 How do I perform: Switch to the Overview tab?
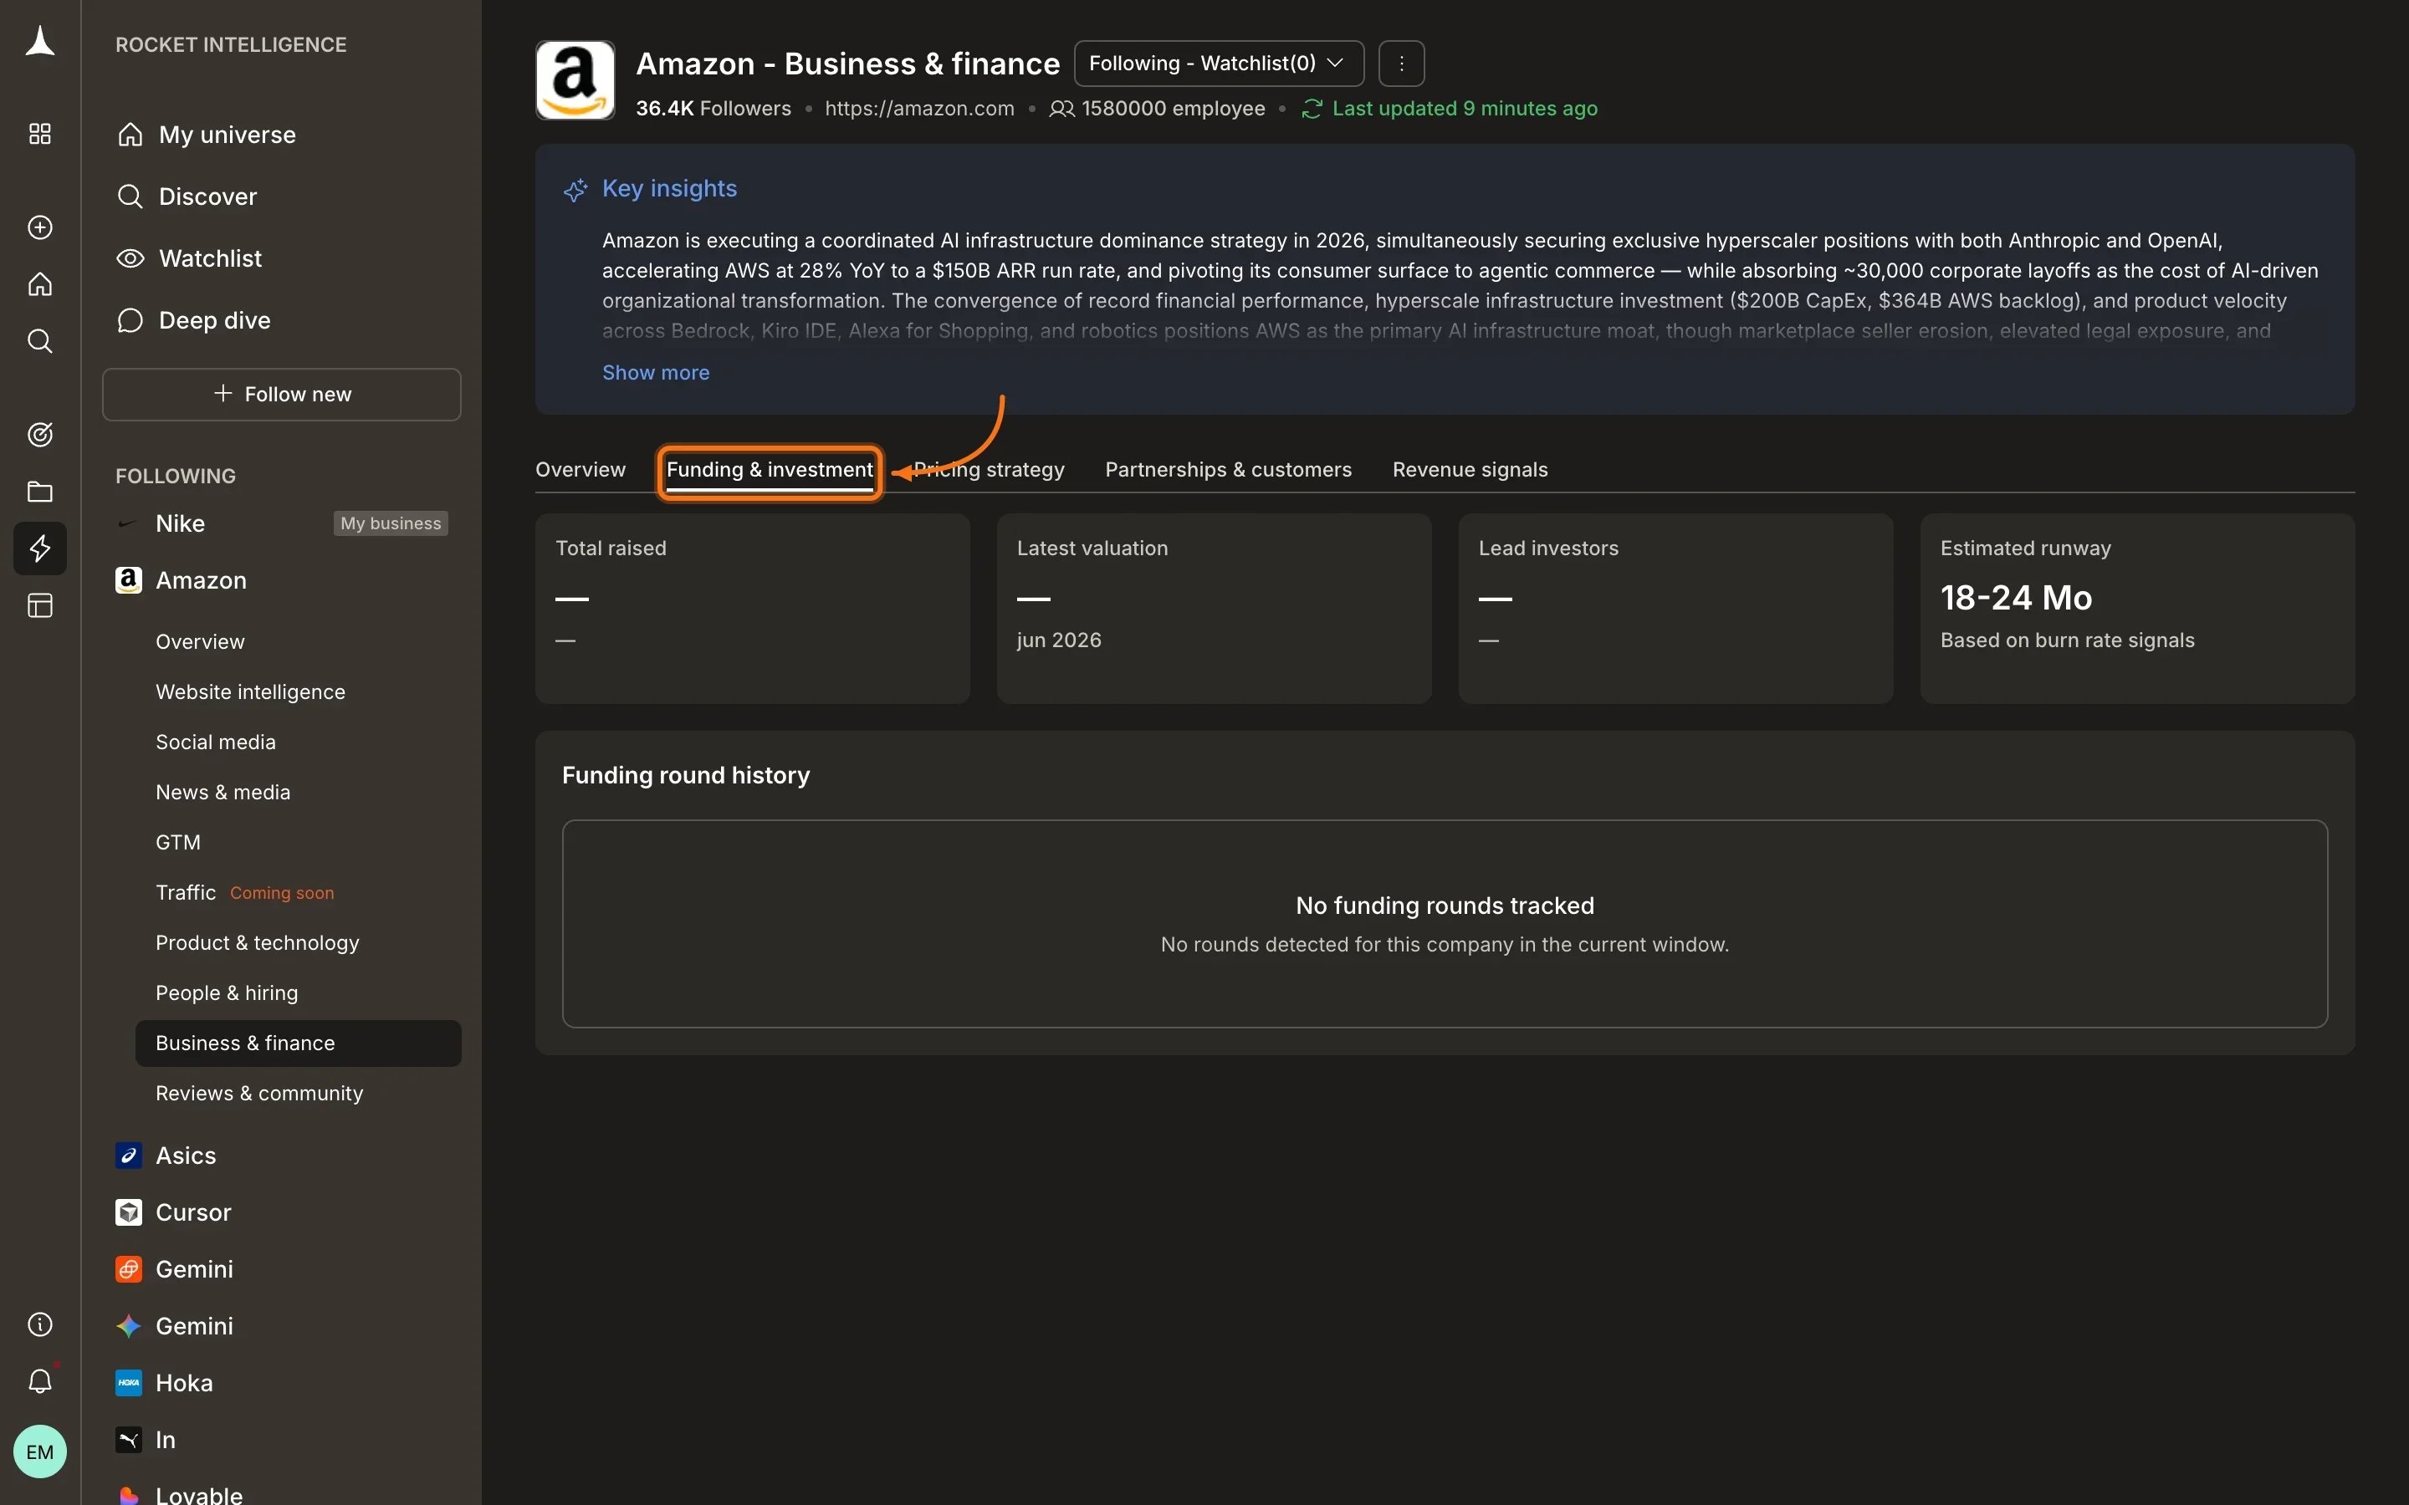coord(581,470)
